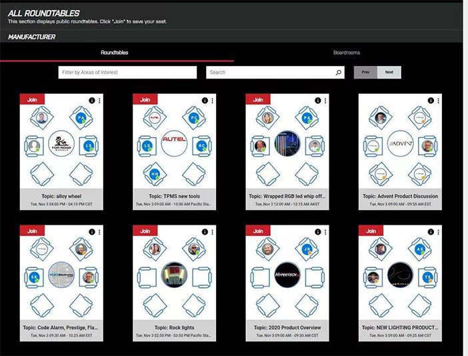The width and height of the screenshot is (468, 356).
Task: Select the HH seat on TPMS table
Action: click(154, 172)
